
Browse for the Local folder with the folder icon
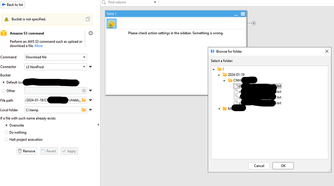point(83,110)
